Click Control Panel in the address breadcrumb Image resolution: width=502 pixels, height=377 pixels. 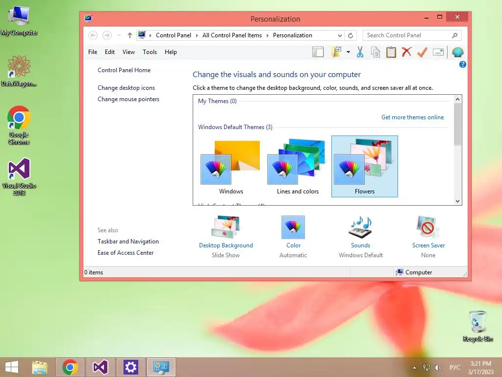173,35
